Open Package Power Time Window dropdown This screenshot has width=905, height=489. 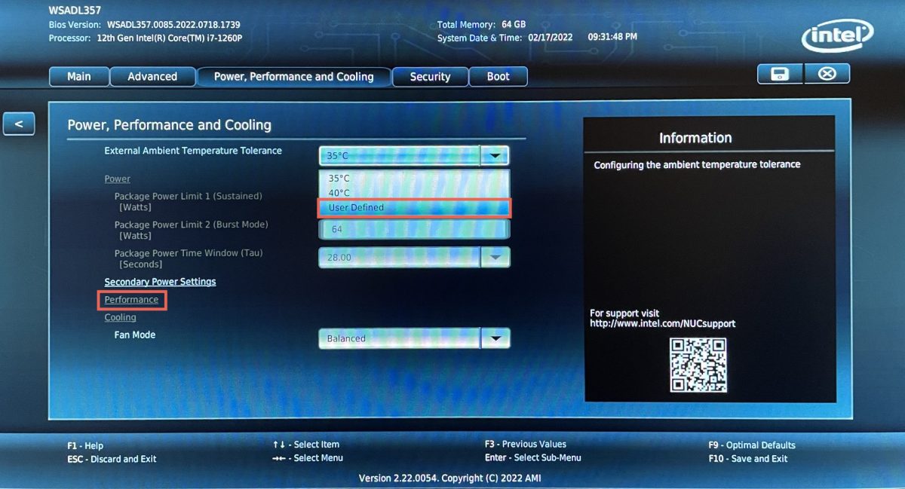point(495,257)
